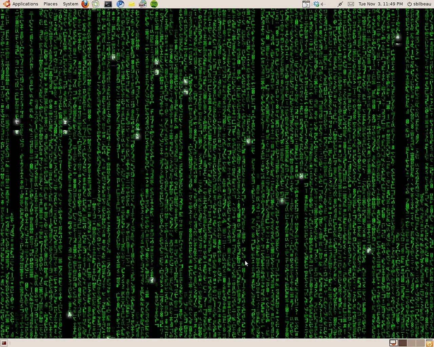Click the volume speaker icon
Viewport: 434px width, 347px height.
click(323, 4)
